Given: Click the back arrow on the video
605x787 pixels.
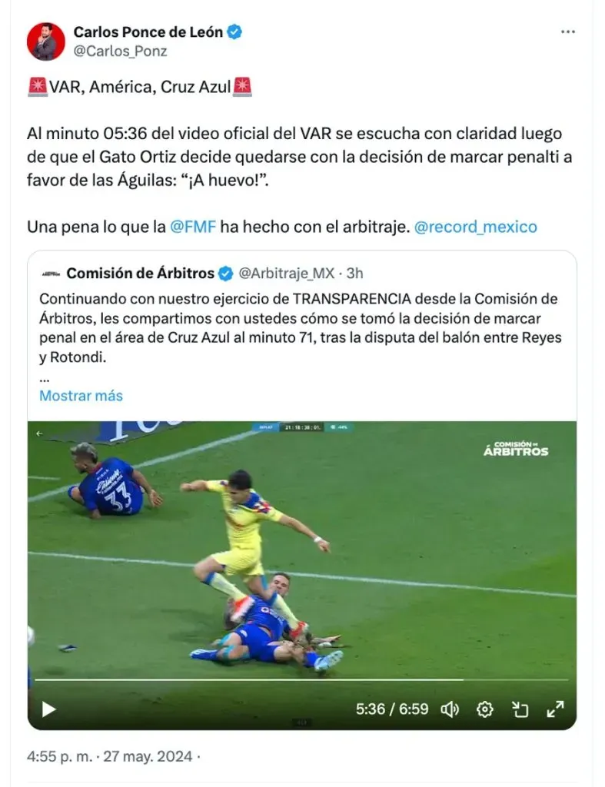Looking at the screenshot, I should (x=40, y=433).
